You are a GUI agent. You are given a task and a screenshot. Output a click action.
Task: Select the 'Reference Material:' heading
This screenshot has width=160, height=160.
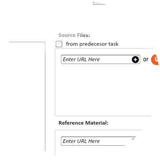pyautogui.click(x=84, y=123)
